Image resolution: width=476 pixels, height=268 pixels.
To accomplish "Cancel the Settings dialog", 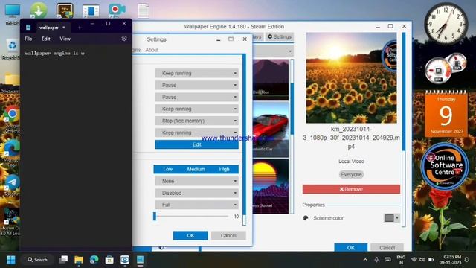I will coord(228,235).
